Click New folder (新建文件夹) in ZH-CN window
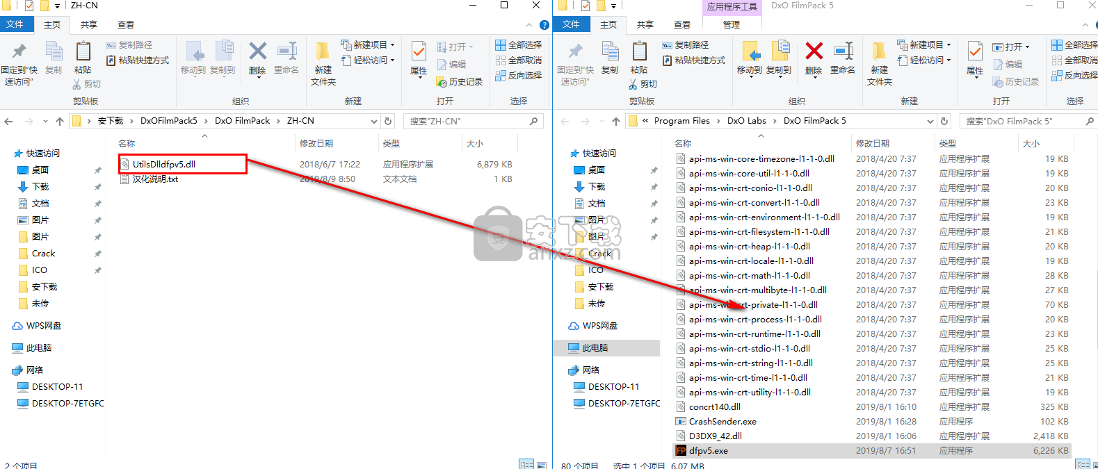Image resolution: width=1098 pixels, height=469 pixels. (323, 63)
